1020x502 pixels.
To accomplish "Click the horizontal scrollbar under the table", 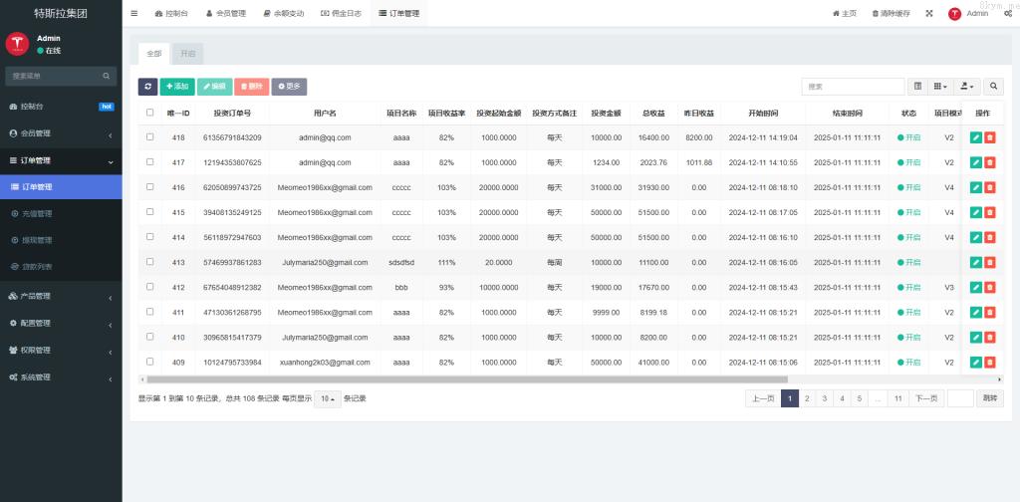I will (468, 379).
